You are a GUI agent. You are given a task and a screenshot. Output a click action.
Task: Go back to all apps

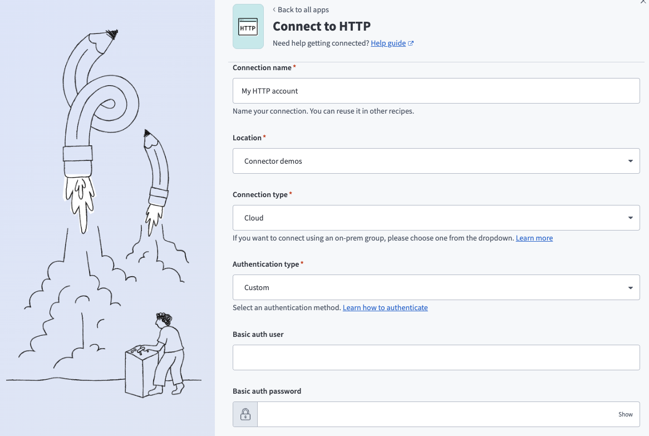[x=303, y=10]
